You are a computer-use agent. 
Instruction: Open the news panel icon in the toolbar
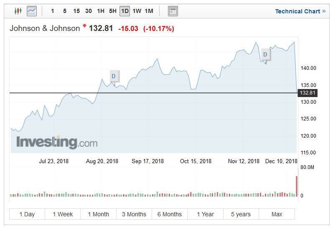(x=173, y=11)
